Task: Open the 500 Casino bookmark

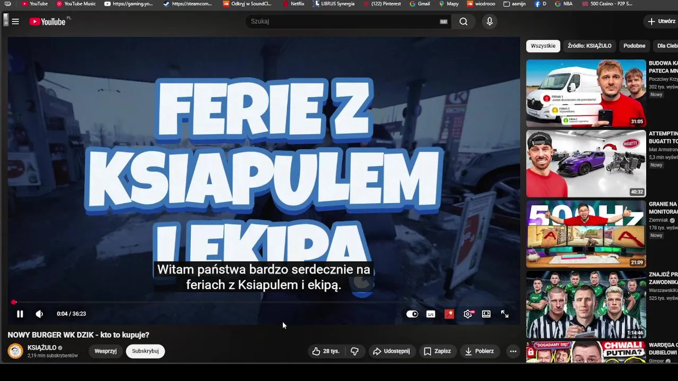Action: tap(607, 4)
